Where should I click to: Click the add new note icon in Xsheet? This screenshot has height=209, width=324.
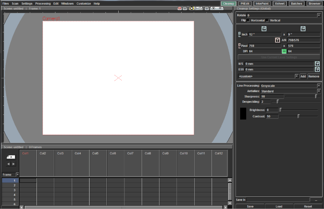(11, 157)
